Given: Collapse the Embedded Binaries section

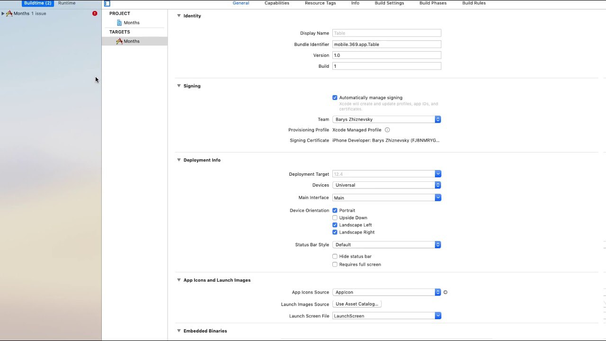Looking at the screenshot, I should 179,331.
